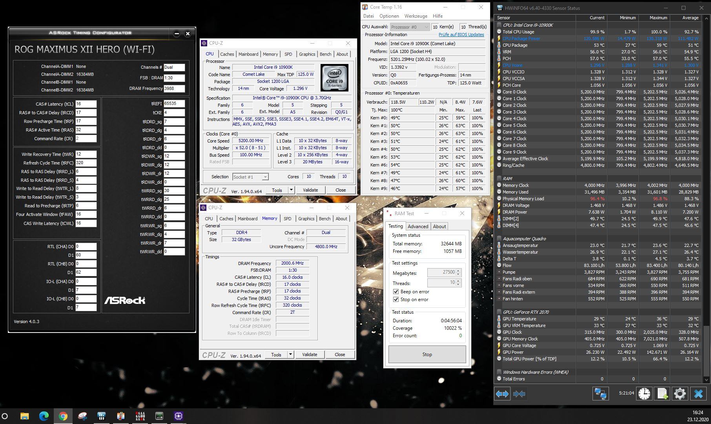Image resolution: width=711 pixels, height=424 pixels.
Task: Open Core Temp from the taskbar
Action: pyautogui.click(x=121, y=416)
